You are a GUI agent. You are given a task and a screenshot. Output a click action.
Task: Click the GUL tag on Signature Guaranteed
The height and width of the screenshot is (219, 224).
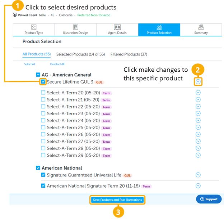pyautogui.click(x=127, y=175)
